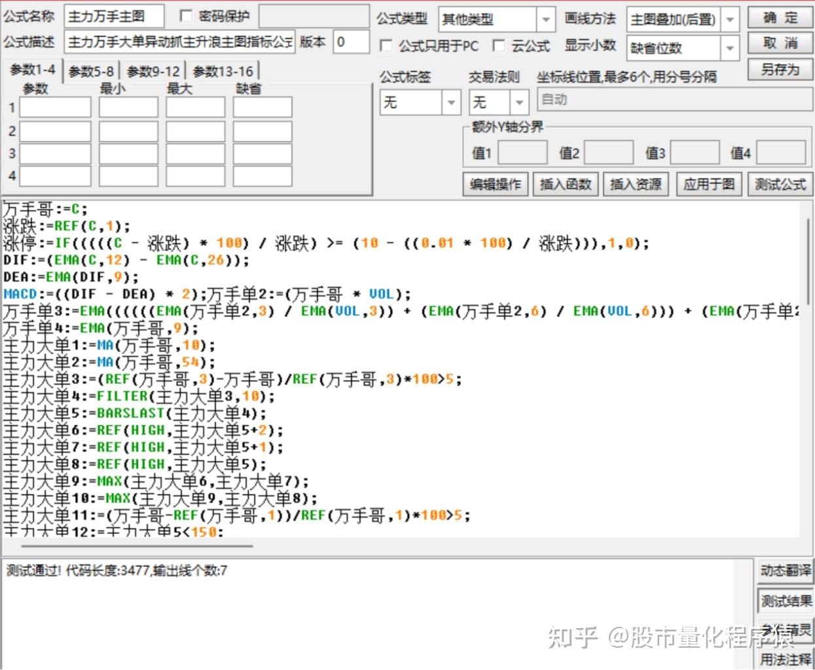The image size is (815, 670).
Task: Click the 插入函数 insert function button
Action: pos(566,185)
